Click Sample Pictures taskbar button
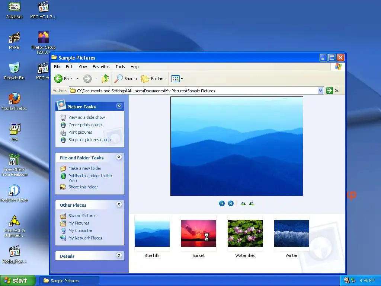 click(69, 281)
